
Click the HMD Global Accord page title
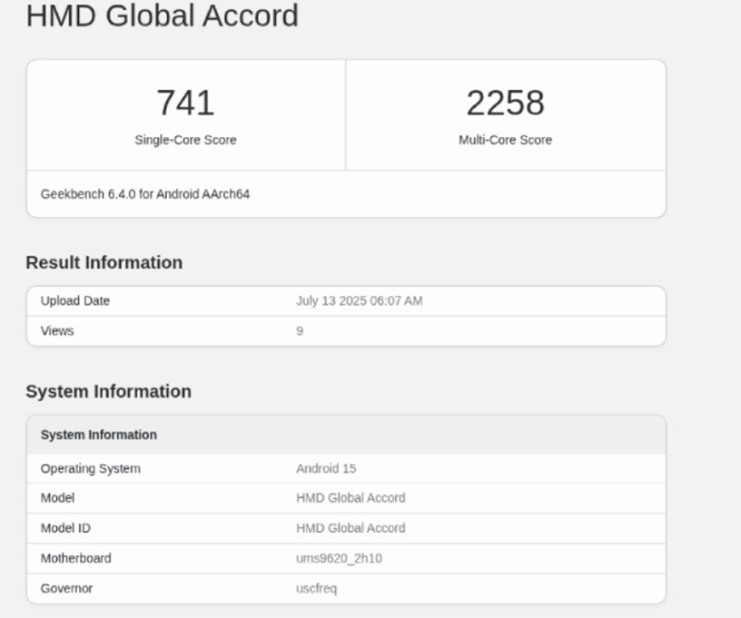(162, 16)
